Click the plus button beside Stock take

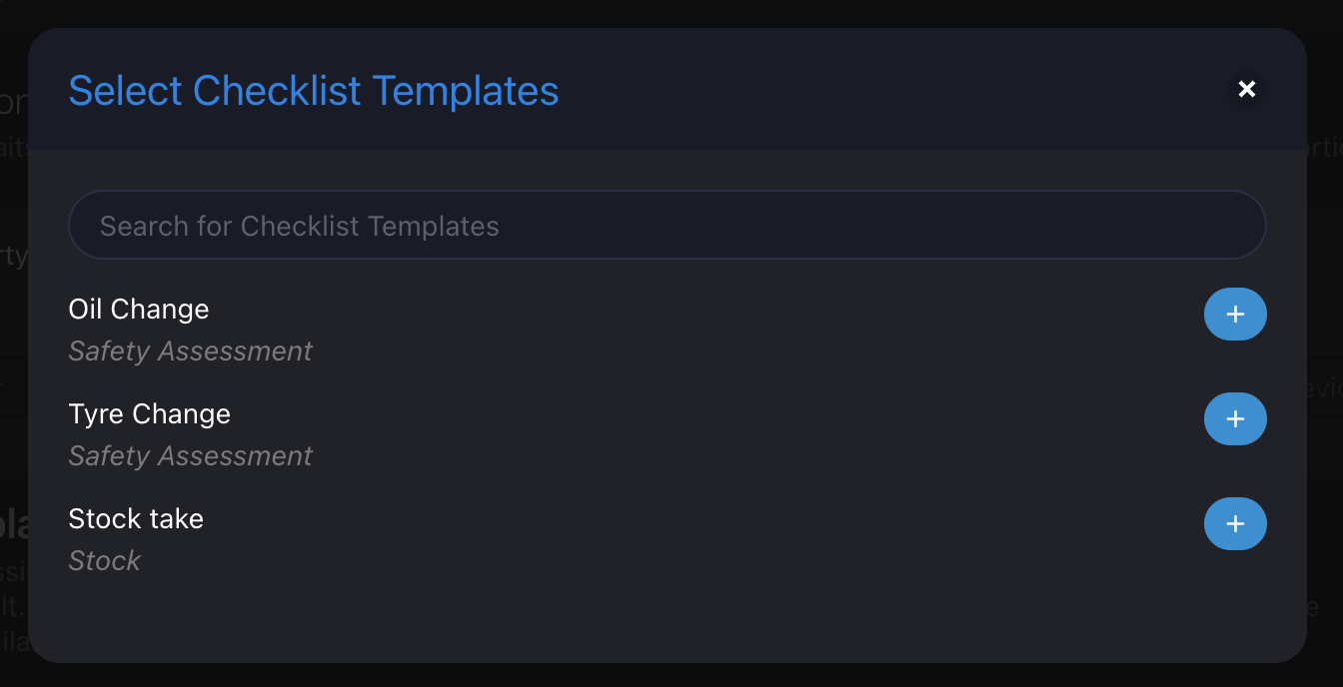1235,524
